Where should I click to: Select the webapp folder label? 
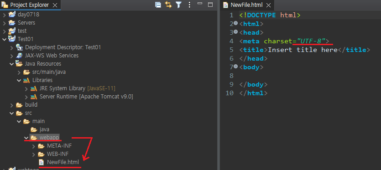click(x=49, y=138)
